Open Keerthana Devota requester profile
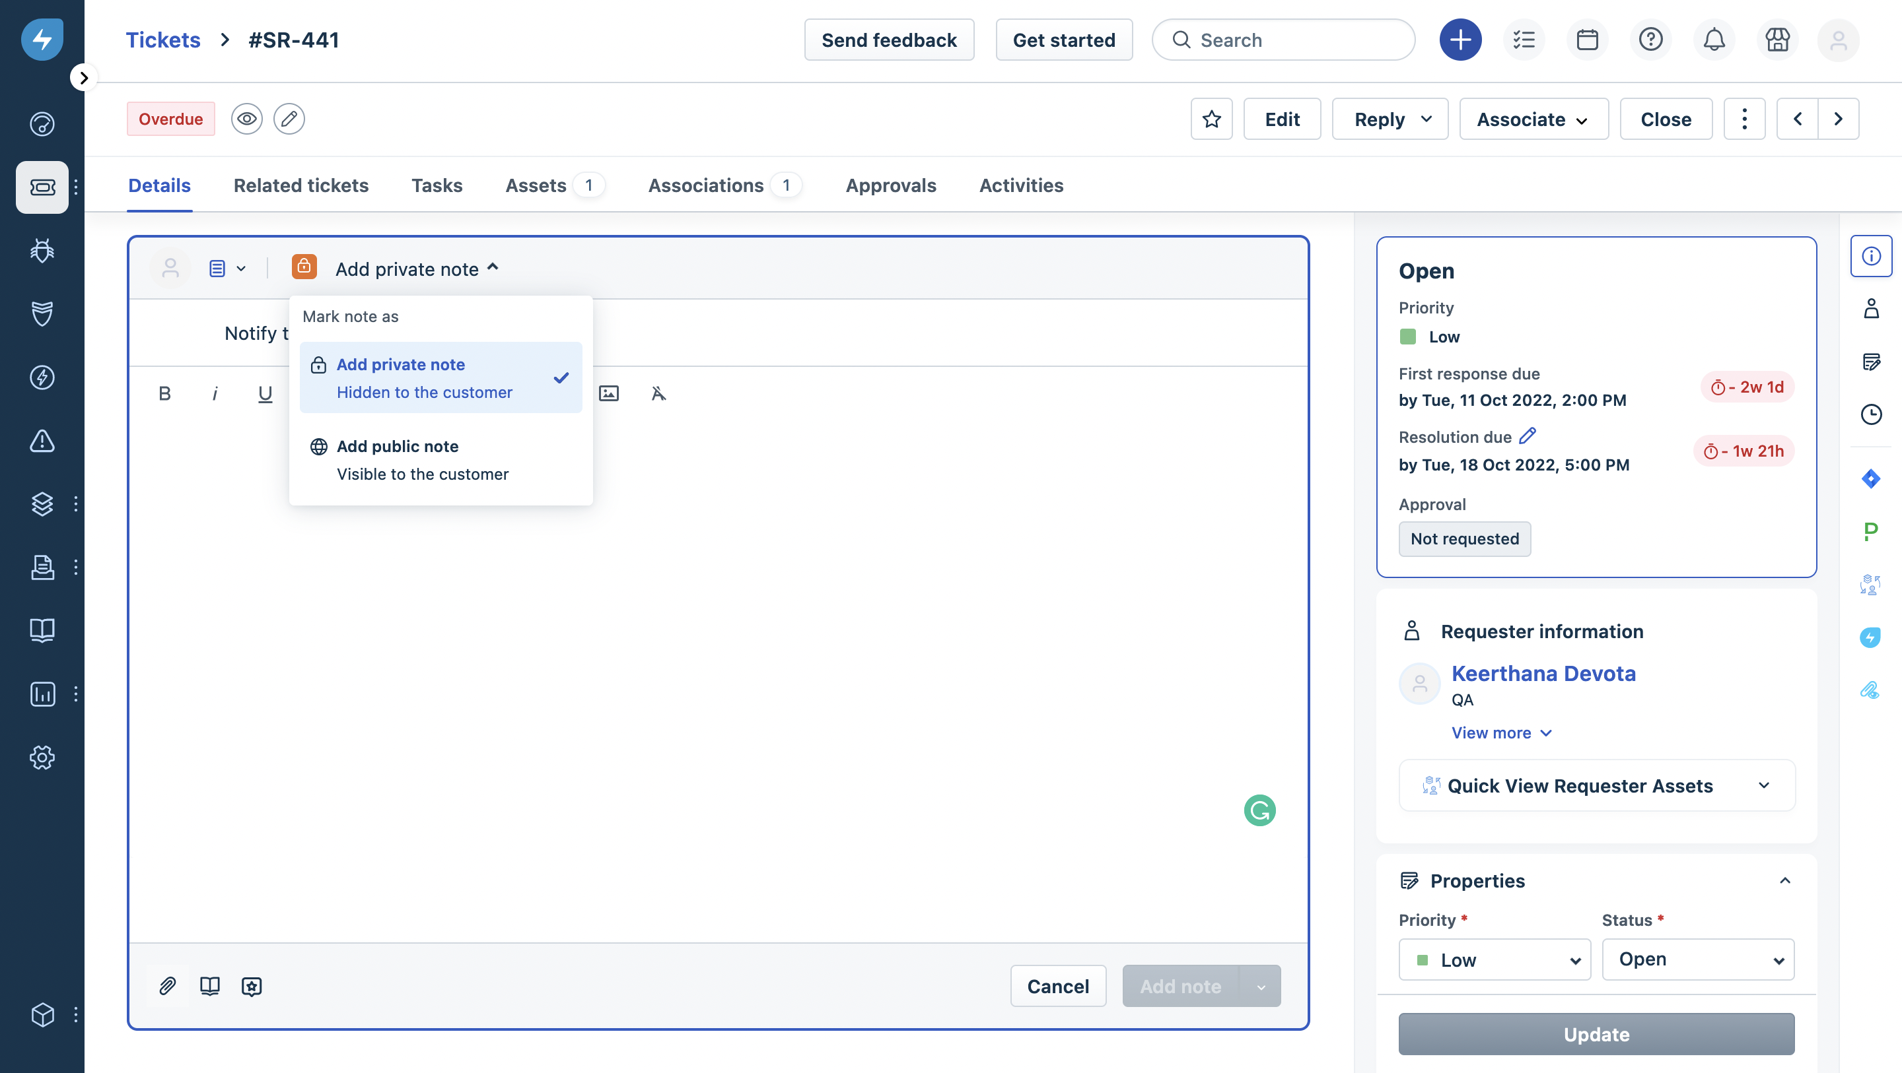Screen dimensions: 1902x1073 click(x=1543, y=674)
